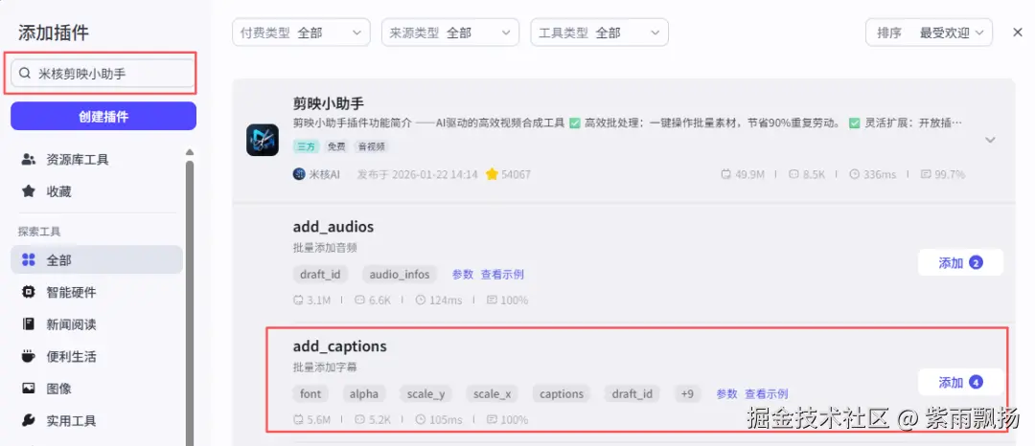Click the 三方 tag on plugin card
This screenshot has height=446, width=1035.
tap(307, 146)
